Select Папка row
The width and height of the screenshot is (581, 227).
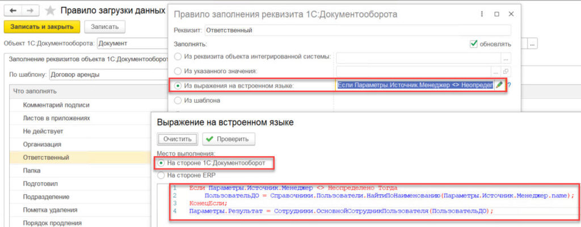pyautogui.click(x=80, y=171)
